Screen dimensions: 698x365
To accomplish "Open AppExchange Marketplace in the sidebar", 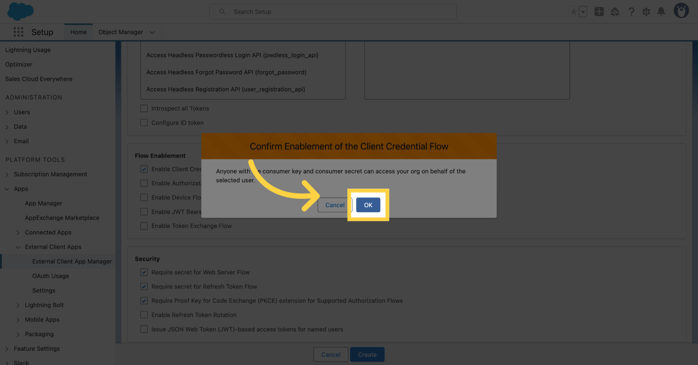I will [x=62, y=218].
